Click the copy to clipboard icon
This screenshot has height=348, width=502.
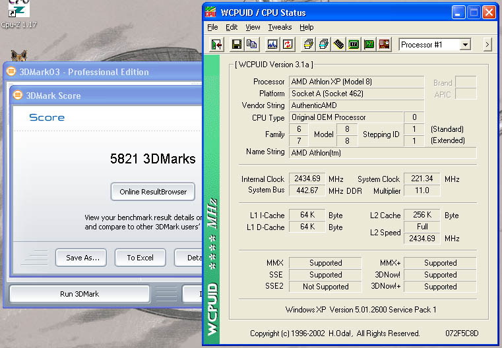[x=251, y=44]
